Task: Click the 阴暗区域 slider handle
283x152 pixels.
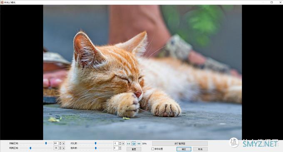Action: click(x=46, y=143)
